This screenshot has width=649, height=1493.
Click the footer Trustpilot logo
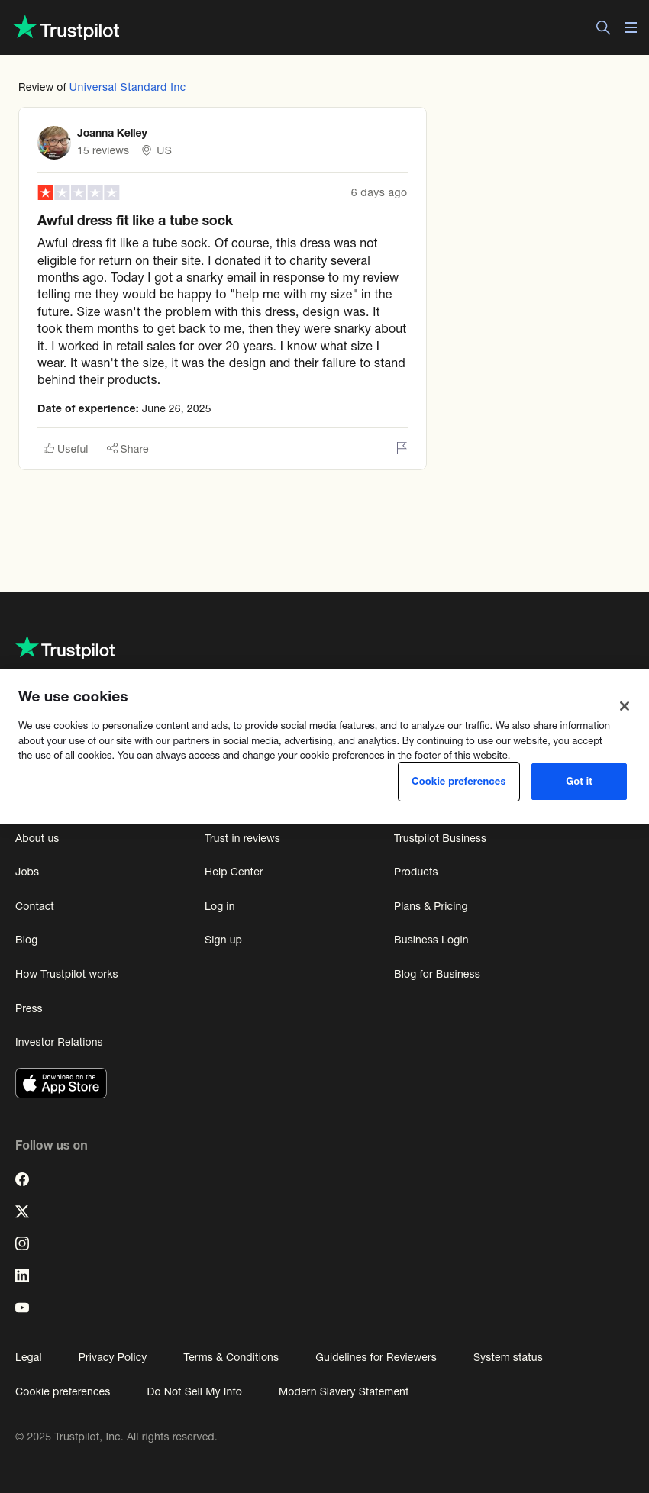[x=66, y=648]
